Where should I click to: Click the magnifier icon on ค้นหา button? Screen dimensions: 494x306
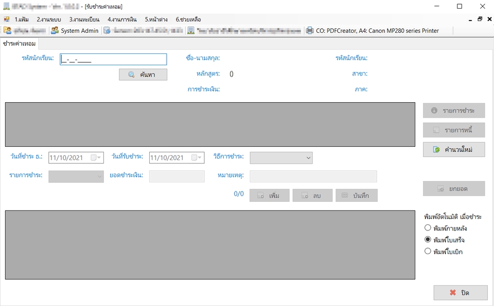(131, 74)
